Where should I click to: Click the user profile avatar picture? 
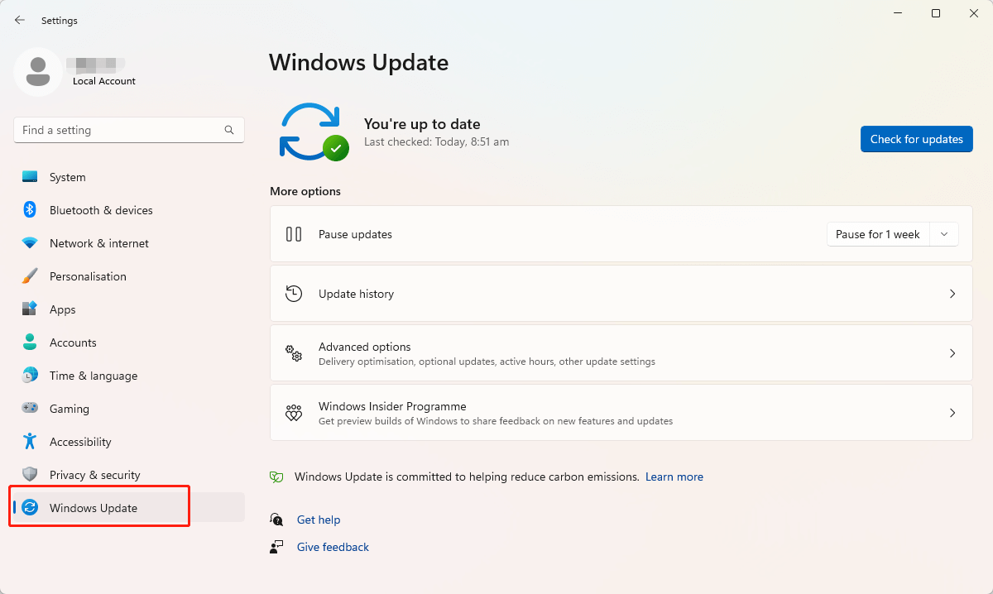(38, 72)
